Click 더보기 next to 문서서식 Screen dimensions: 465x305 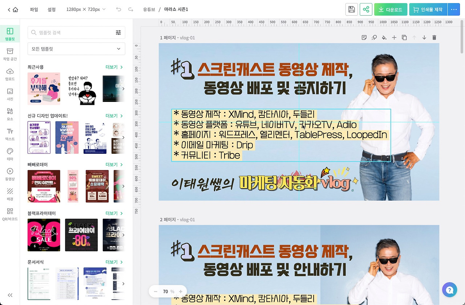coord(114,262)
